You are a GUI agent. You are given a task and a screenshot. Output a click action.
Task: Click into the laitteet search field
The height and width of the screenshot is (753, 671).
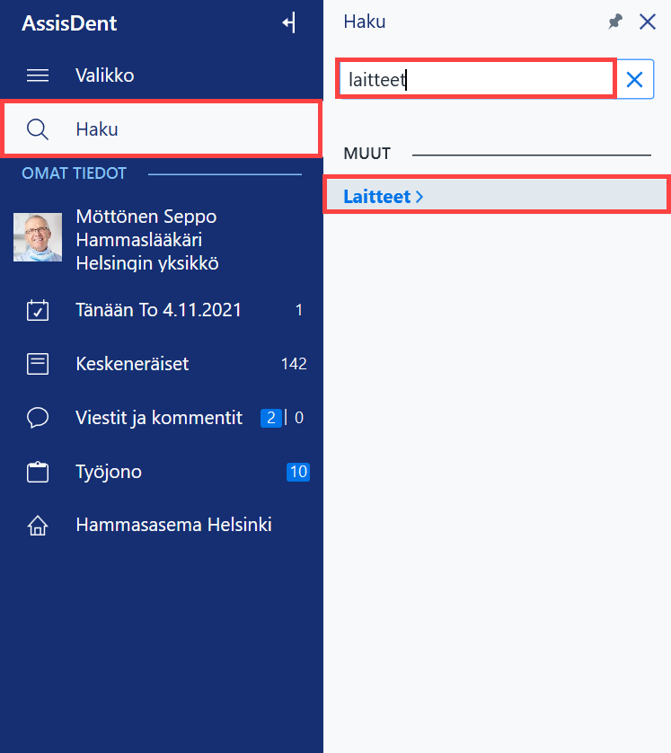click(476, 79)
